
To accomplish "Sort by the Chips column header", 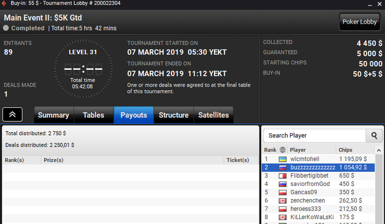I will pos(345,150).
